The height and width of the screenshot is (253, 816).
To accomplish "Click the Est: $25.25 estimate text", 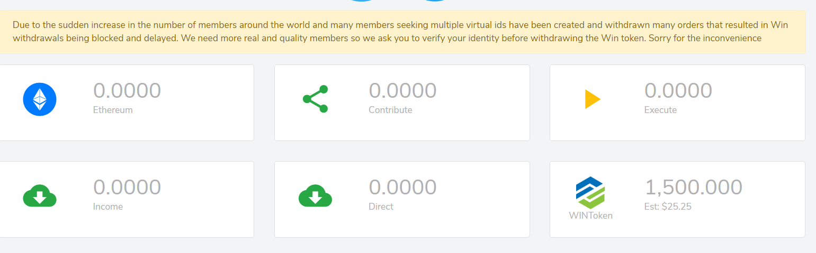I will click(668, 207).
